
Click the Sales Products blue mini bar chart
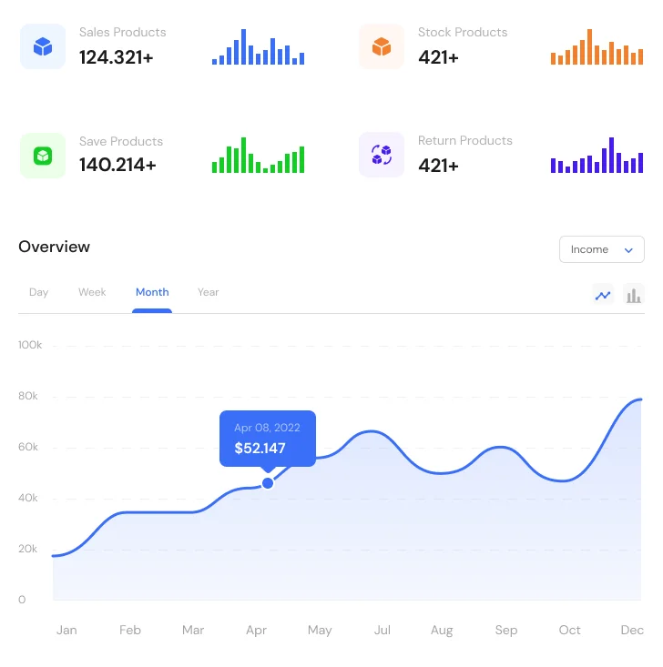coord(259,47)
